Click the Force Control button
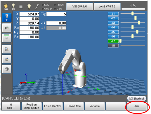Viewport: 151px width, 114px height. tap(53, 106)
